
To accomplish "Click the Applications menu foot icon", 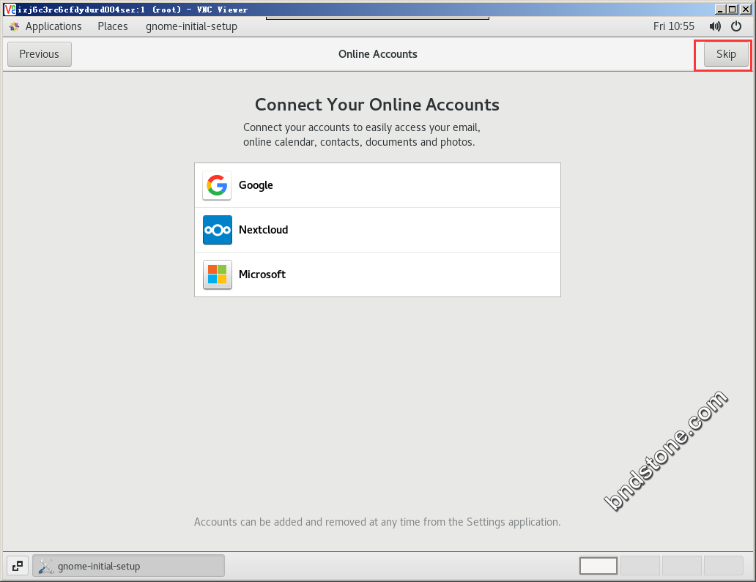I will click(x=14, y=26).
